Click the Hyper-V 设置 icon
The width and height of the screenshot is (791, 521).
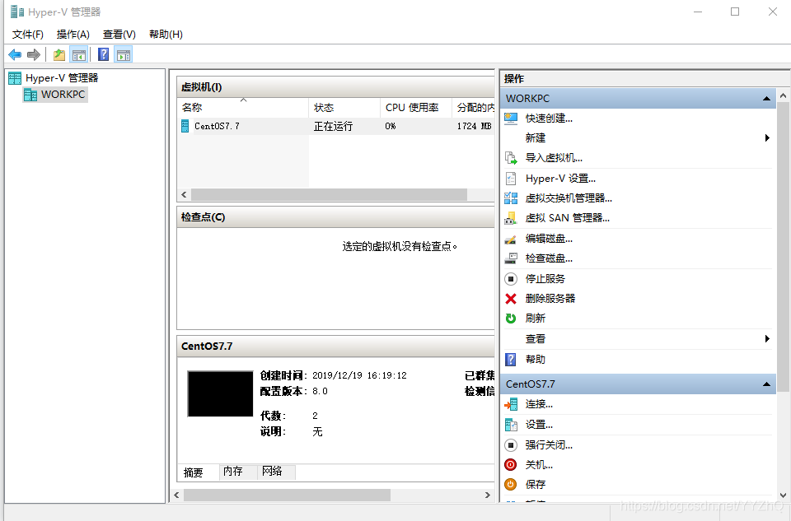click(511, 179)
